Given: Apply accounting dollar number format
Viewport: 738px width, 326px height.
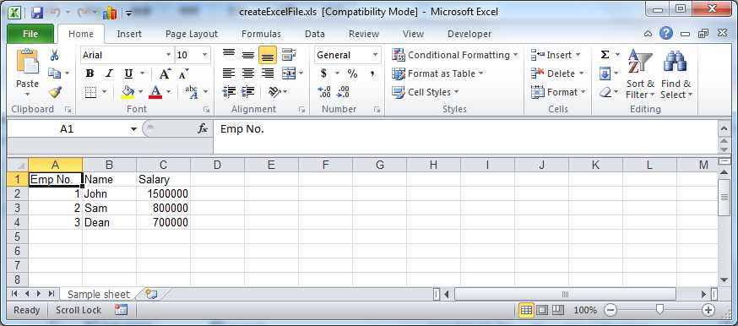Looking at the screenshot, I should coord(323,73).
